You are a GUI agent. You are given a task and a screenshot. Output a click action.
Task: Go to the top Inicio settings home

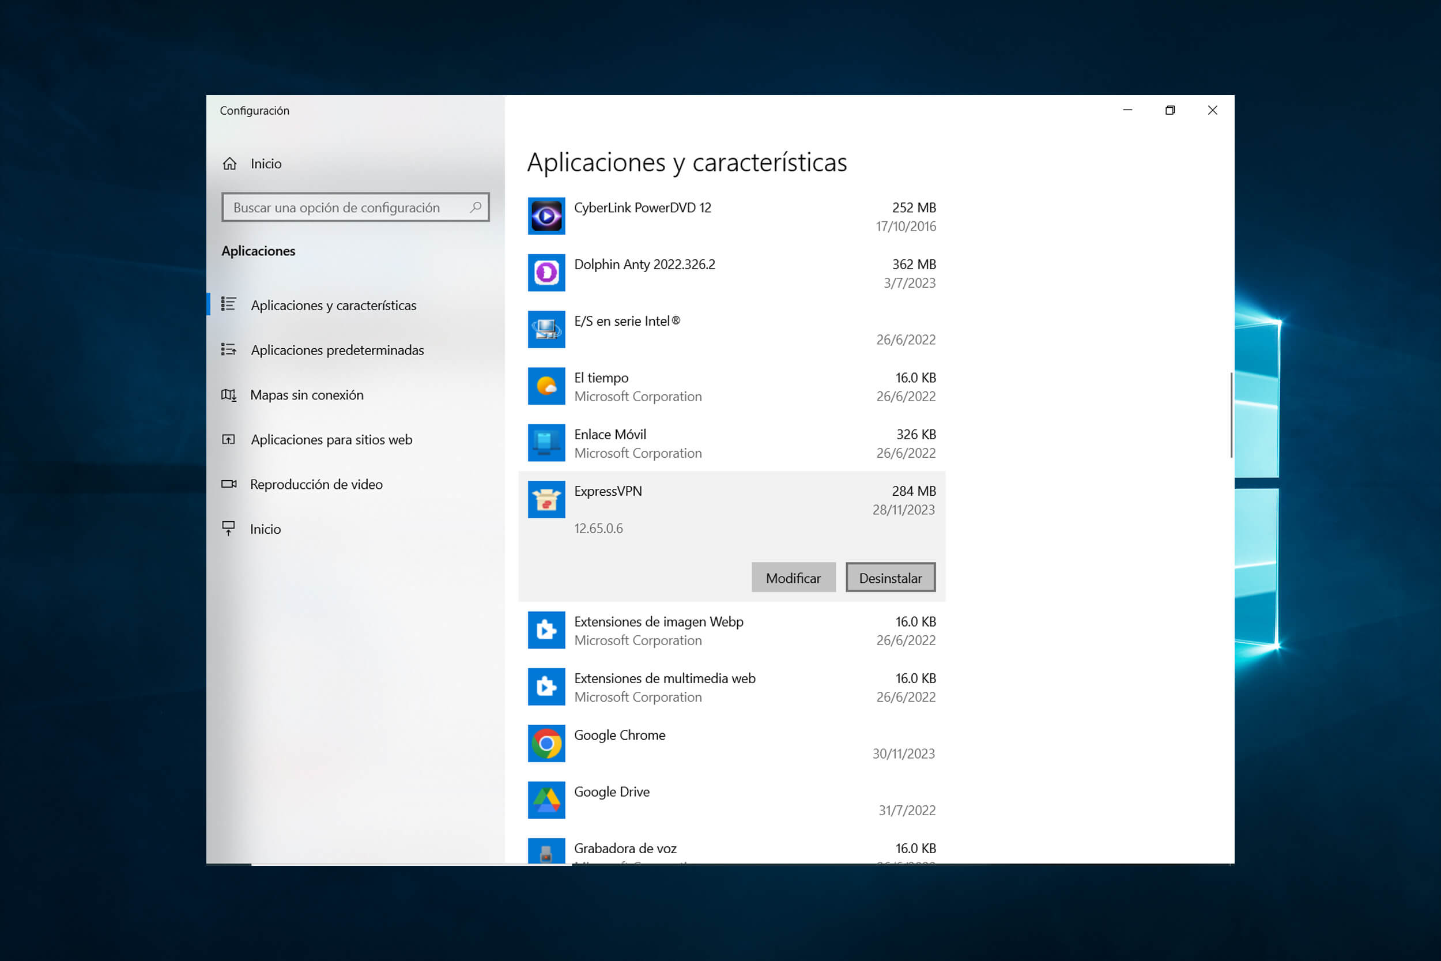(355, 164)
